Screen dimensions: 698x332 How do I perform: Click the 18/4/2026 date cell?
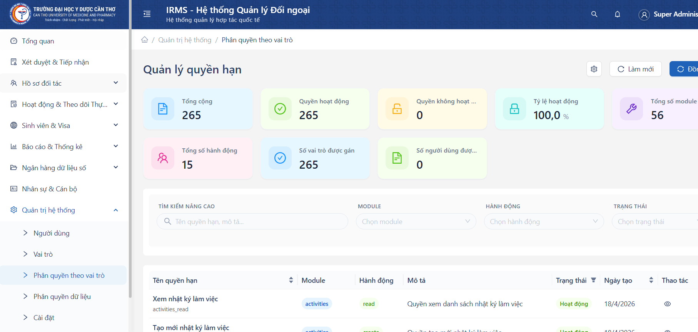point(620,304)
